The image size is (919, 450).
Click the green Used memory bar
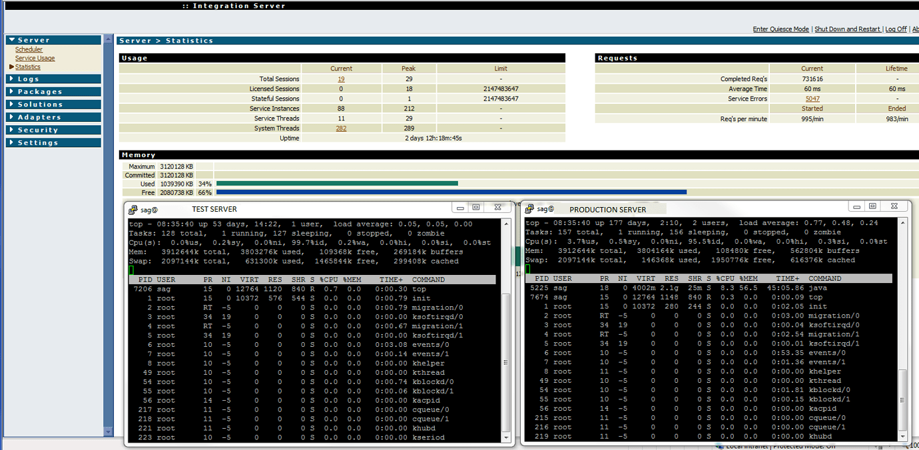coord(337,183)
